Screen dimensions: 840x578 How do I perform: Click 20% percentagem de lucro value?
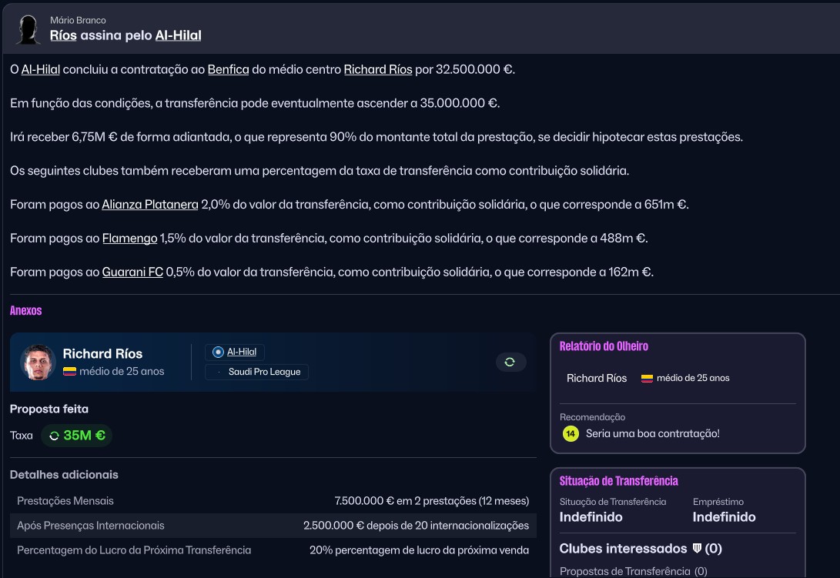[x=419, y=550]
